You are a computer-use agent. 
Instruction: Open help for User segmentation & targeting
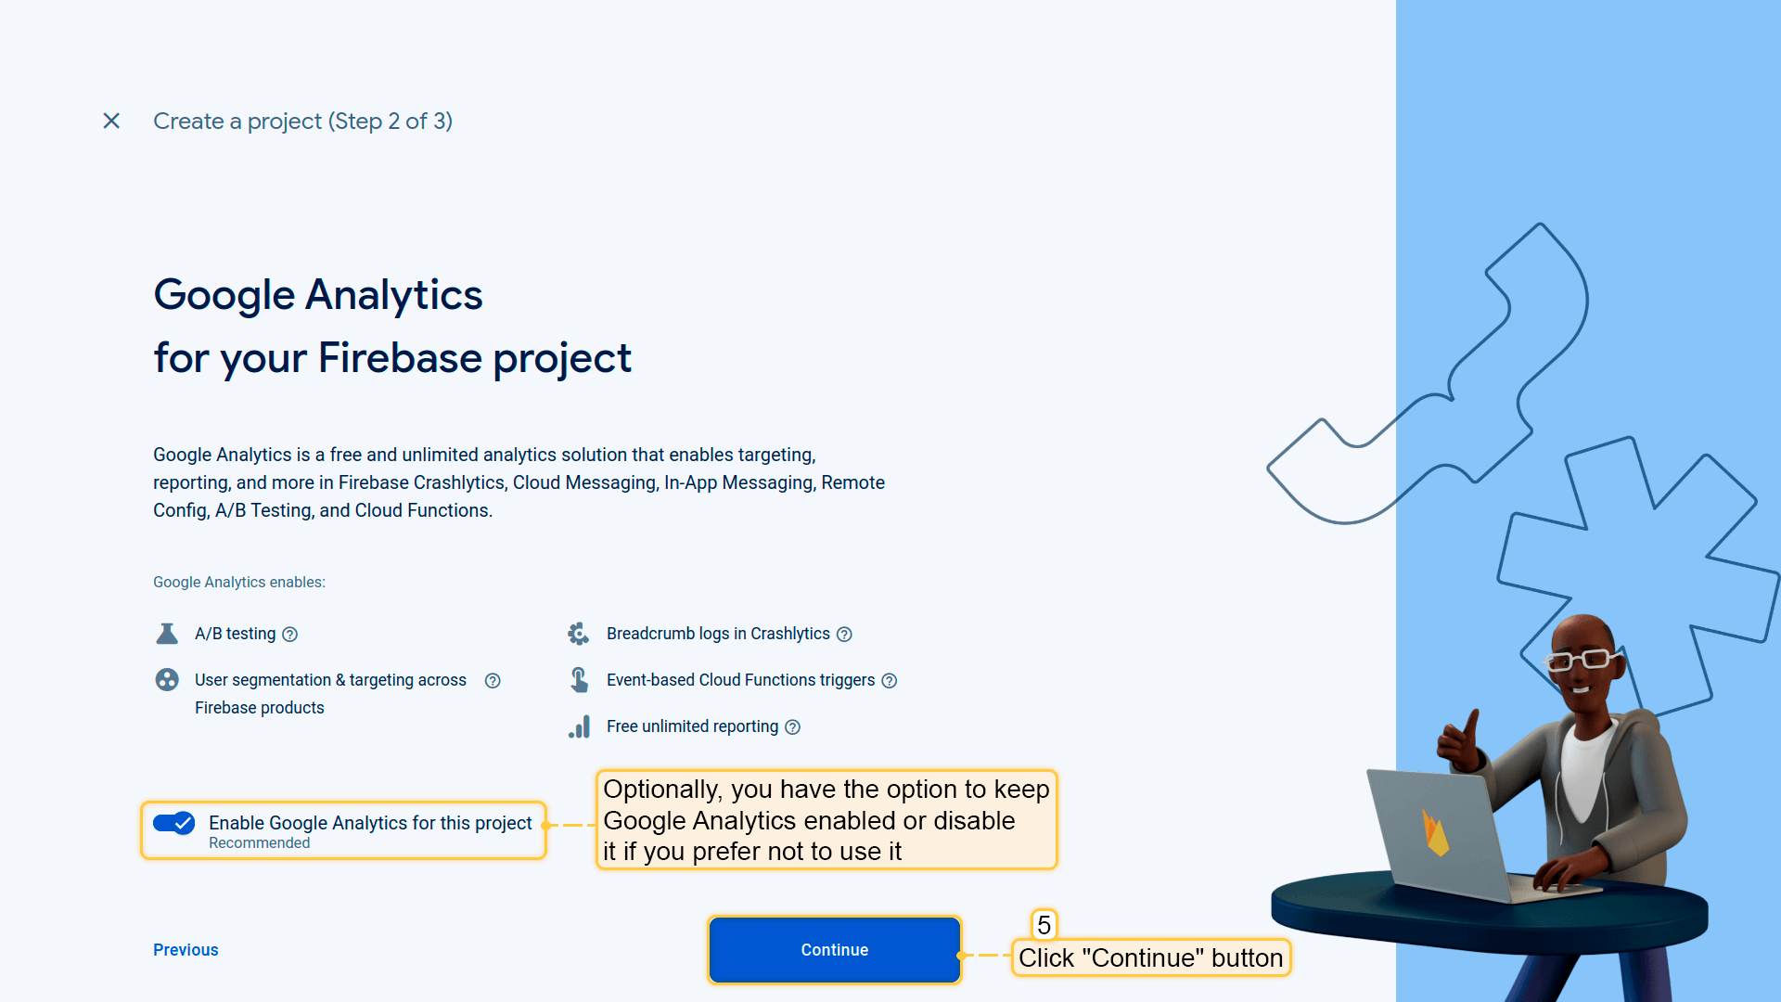[x=493, y=681]
